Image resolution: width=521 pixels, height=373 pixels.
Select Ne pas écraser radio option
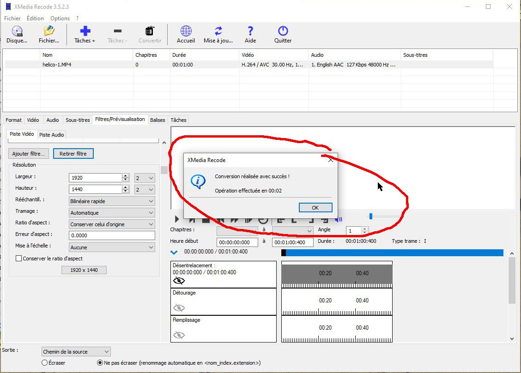coord(100,363)
